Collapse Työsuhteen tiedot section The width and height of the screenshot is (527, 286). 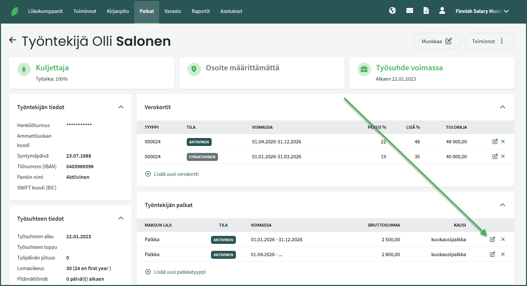coord(121,218)
